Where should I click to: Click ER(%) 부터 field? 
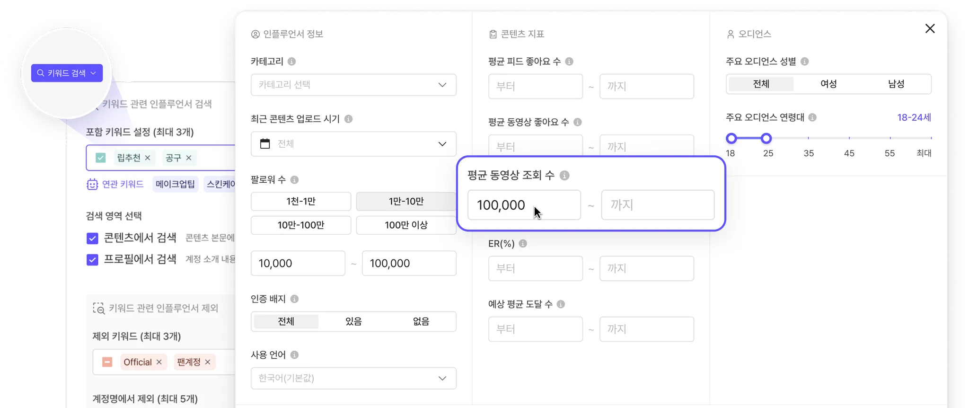pos(536,268)
